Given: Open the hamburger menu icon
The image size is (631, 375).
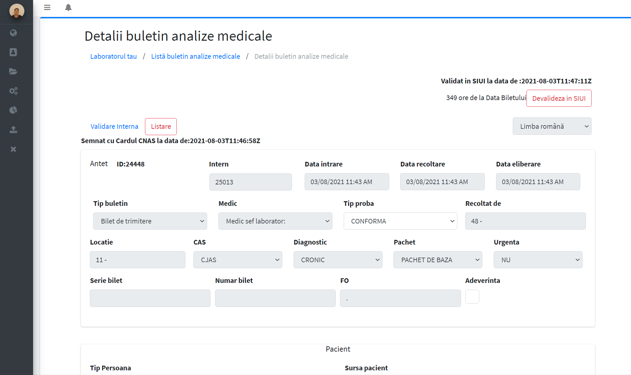Looking at the screenshot, I should 47,7.
